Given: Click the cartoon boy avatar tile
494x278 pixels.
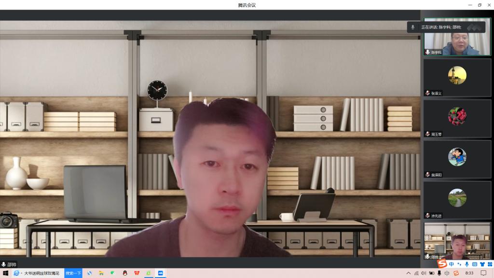Looking at the screenshot, I should (x=457, y=157).
